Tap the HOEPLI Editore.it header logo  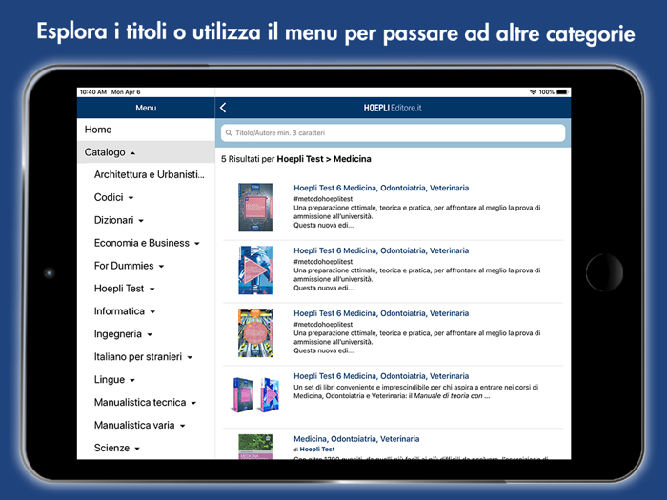coord(393,108)
